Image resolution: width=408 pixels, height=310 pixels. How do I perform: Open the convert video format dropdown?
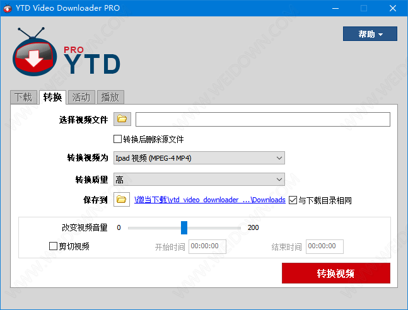tap(199, 158)
